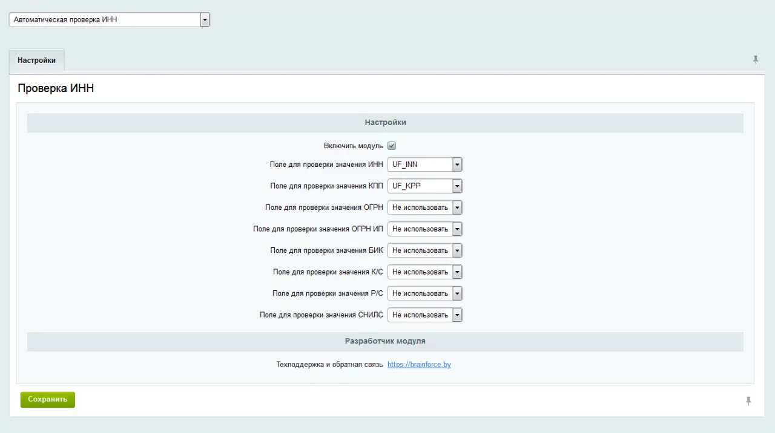
Task: Choose a field in the БИК dropdown
Action: [424, 250]
